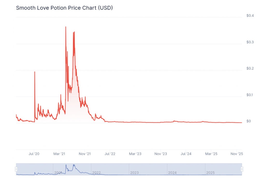
Task: Click the 2025 label in the range navigator
Action: pos(210,172)
